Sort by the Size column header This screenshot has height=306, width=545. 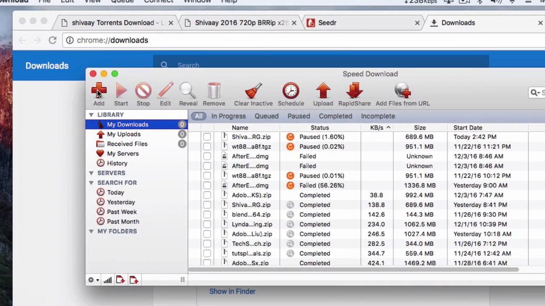[x=420, y=127]
